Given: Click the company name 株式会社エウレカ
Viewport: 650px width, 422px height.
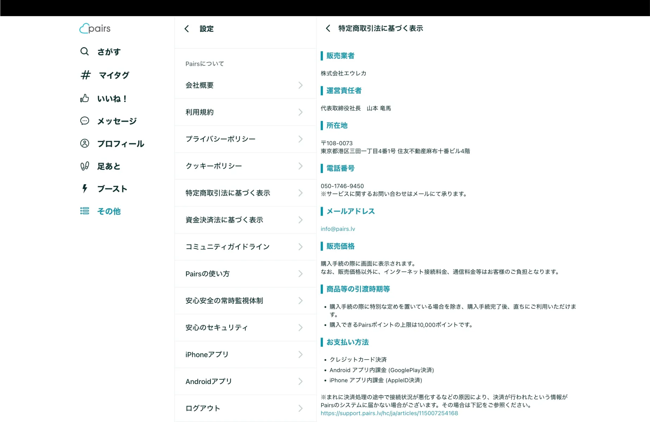Looking at the screenshot, I should pyautogui.click(x=343, y=73).
